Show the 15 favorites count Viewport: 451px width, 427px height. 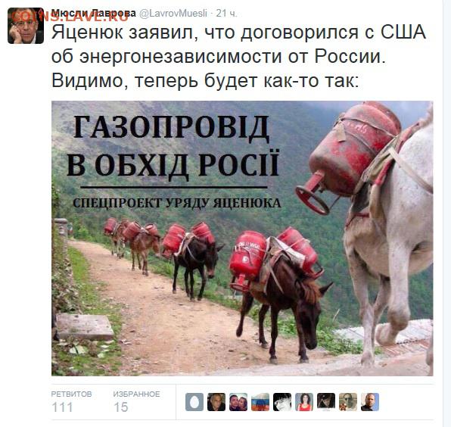pyautogui.click(x=136, y=402)
